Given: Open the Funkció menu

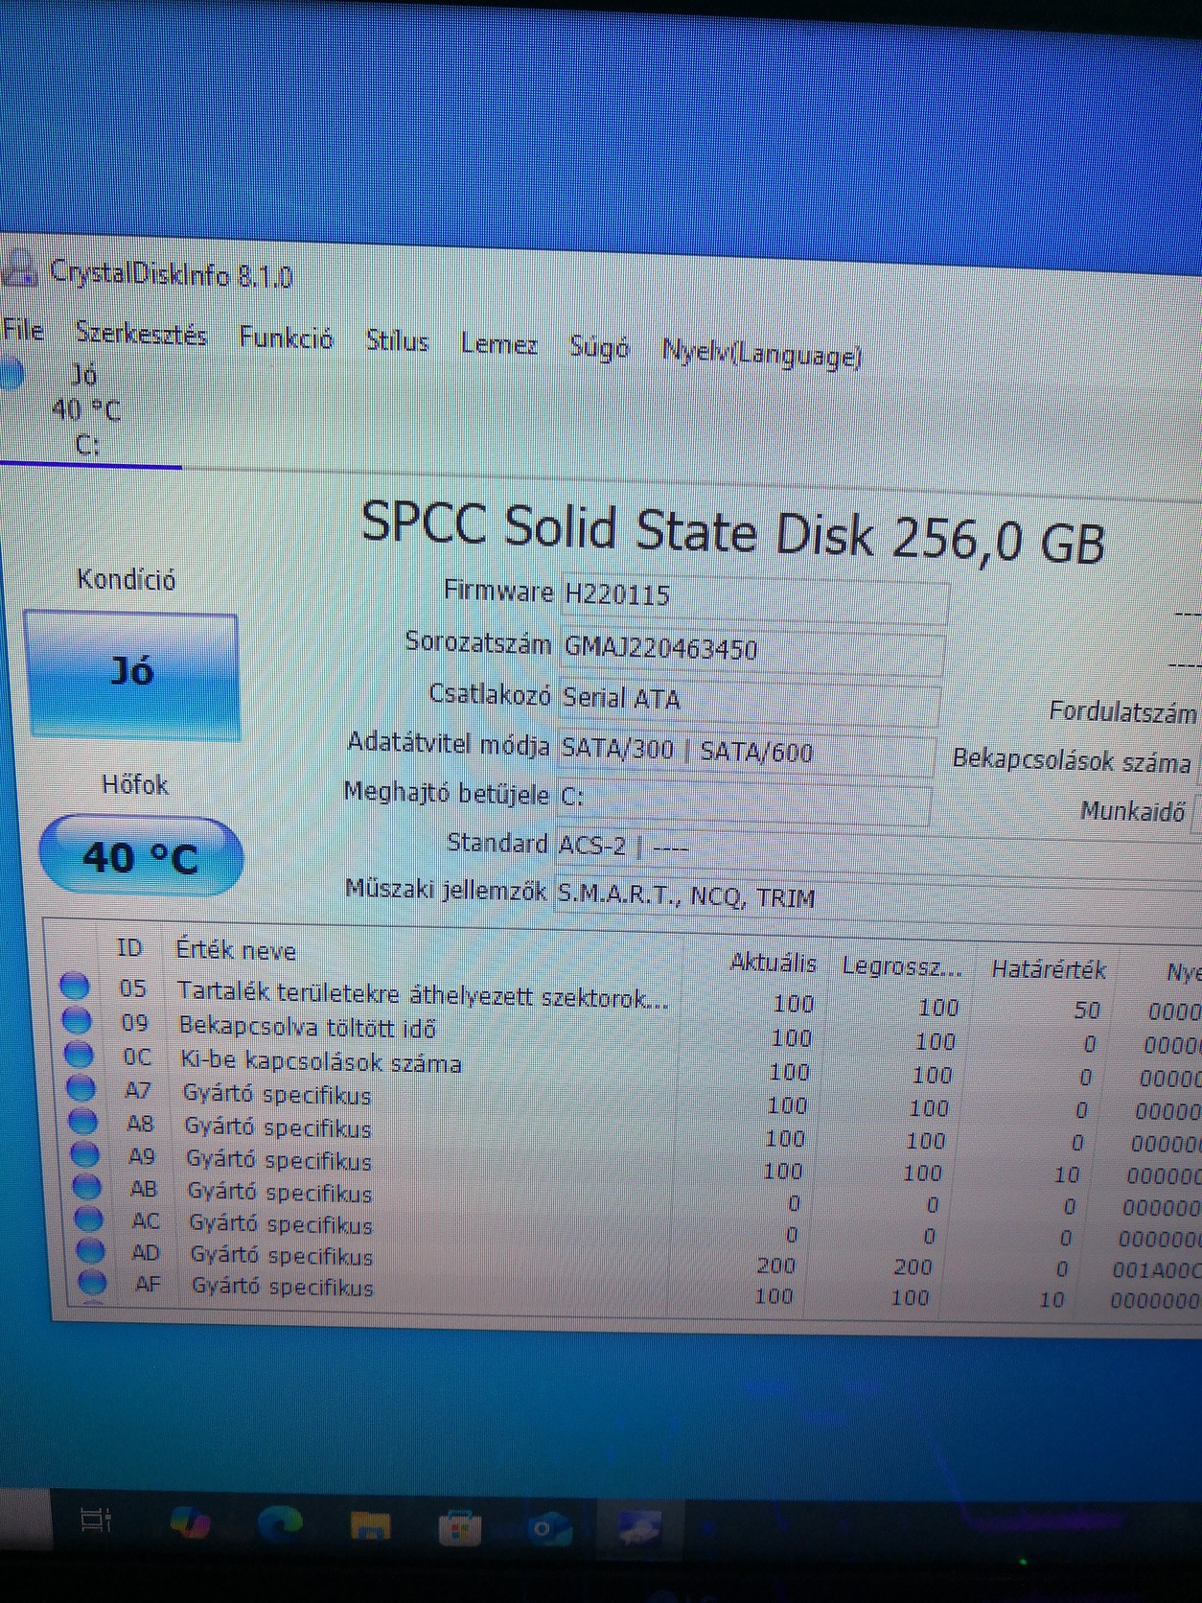Looking at the screenshot, I should [x=286, y=337].
